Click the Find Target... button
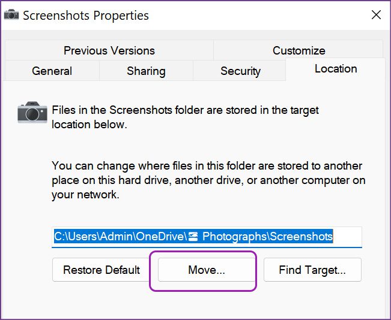 click(312, 270)
